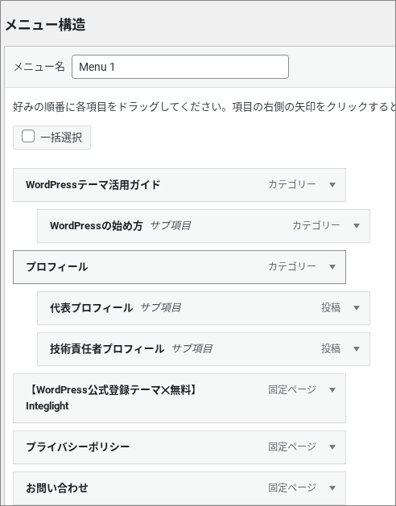
Task: Select the Integlight fixed page item
Action: 179,398
